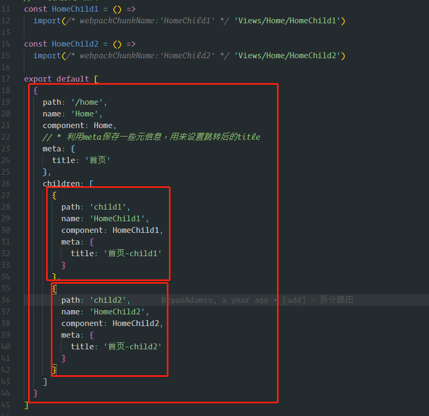Select the 'child2' path string
Screen dimensions: 429x416
tap(109, 300)
